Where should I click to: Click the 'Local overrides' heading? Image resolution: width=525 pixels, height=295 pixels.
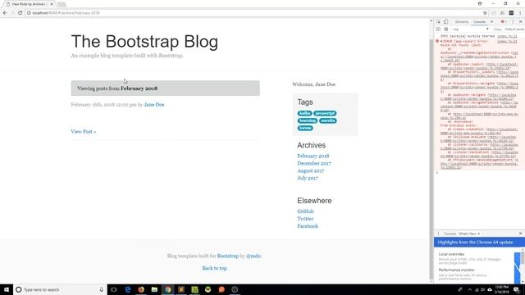tap(451, 254)
